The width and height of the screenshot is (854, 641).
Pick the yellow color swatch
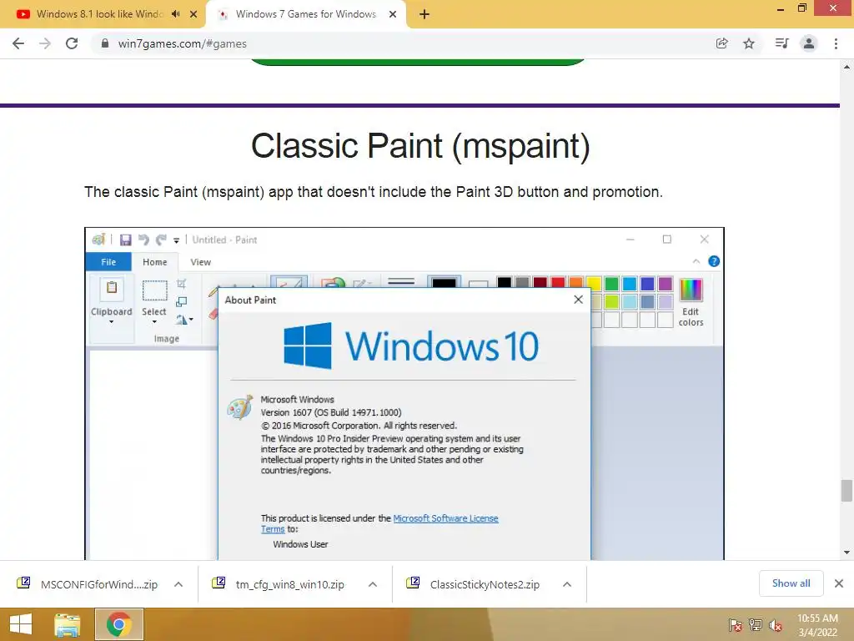(x=594, y=284)
